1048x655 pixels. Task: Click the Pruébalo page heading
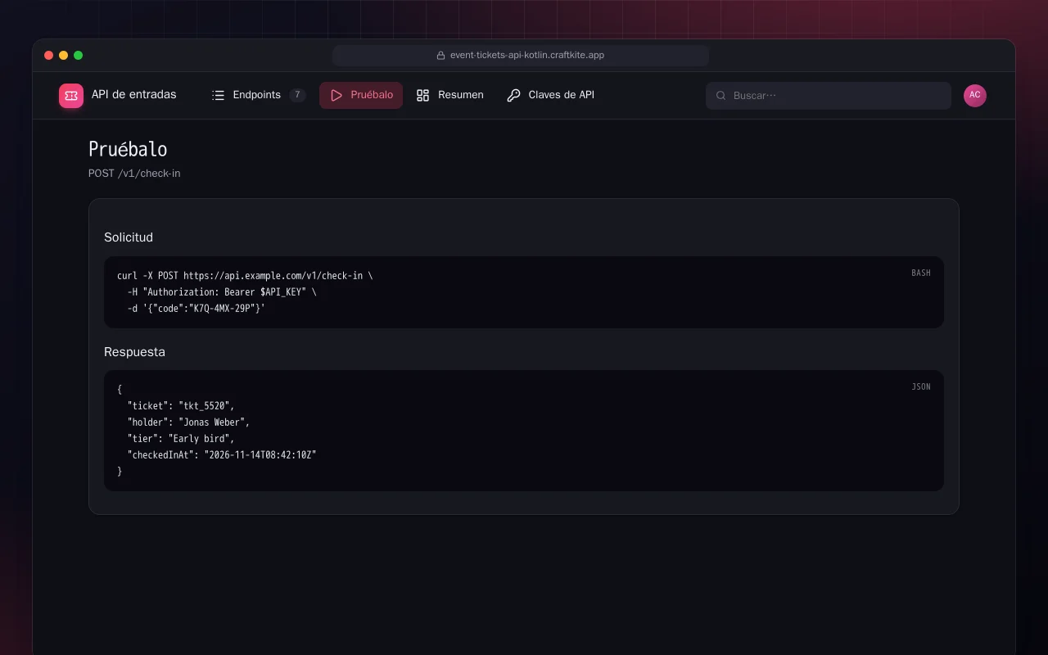tap(128, 149)
